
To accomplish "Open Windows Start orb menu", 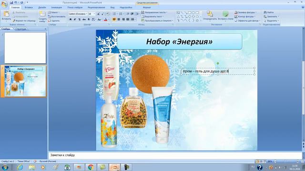I will point(5,167).
